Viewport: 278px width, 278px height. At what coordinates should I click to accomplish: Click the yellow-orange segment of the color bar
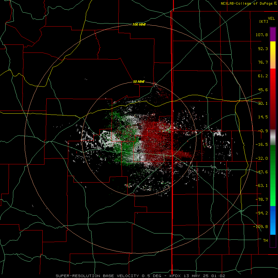(273, 55)
